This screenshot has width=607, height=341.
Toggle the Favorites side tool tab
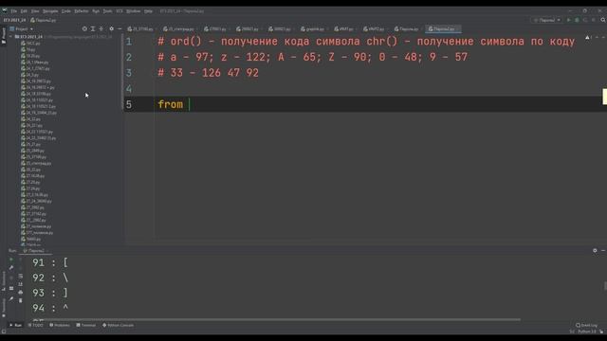click(x=4, y=307)
